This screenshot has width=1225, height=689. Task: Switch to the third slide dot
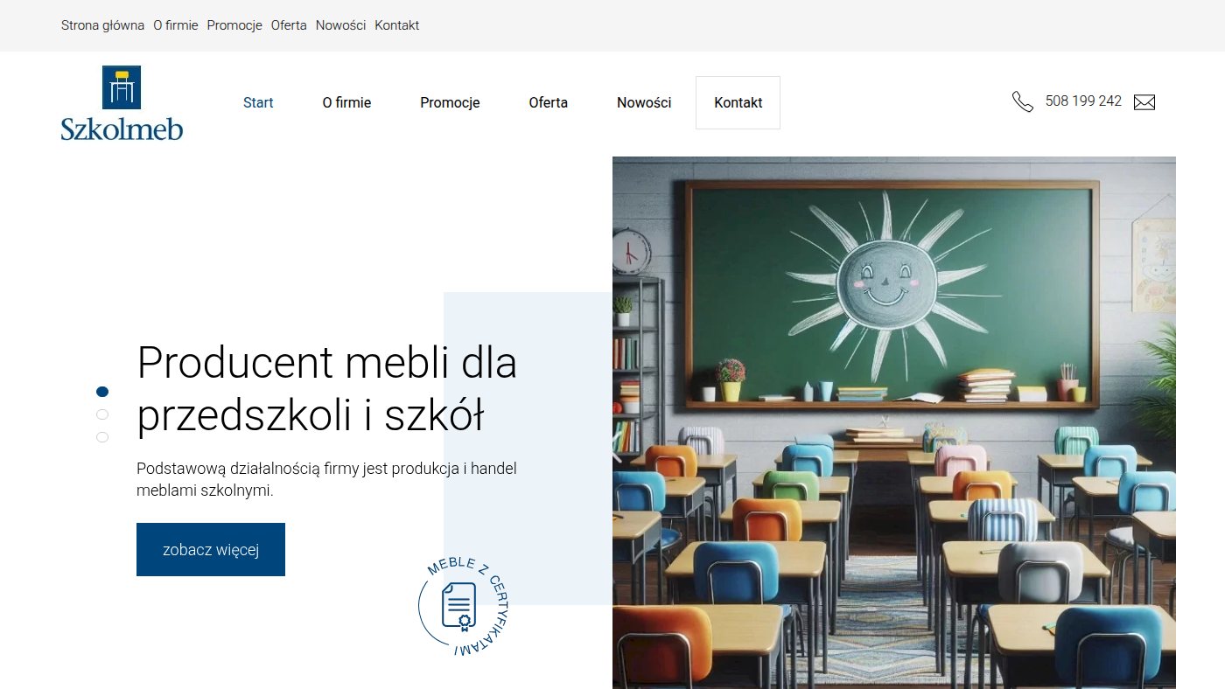[102, 437]
